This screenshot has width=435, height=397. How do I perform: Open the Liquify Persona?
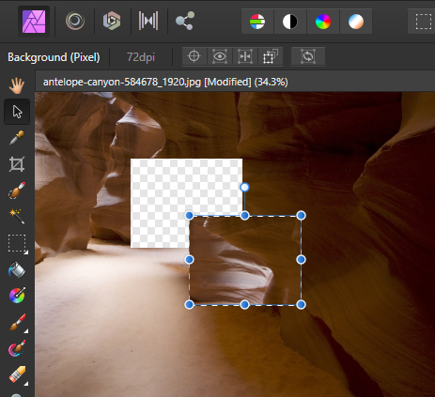point(75,21)
